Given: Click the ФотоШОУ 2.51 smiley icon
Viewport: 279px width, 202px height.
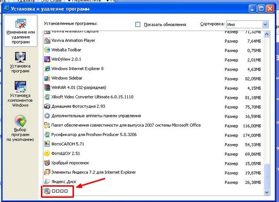Looking at the screenshot, I should (47, 154).
